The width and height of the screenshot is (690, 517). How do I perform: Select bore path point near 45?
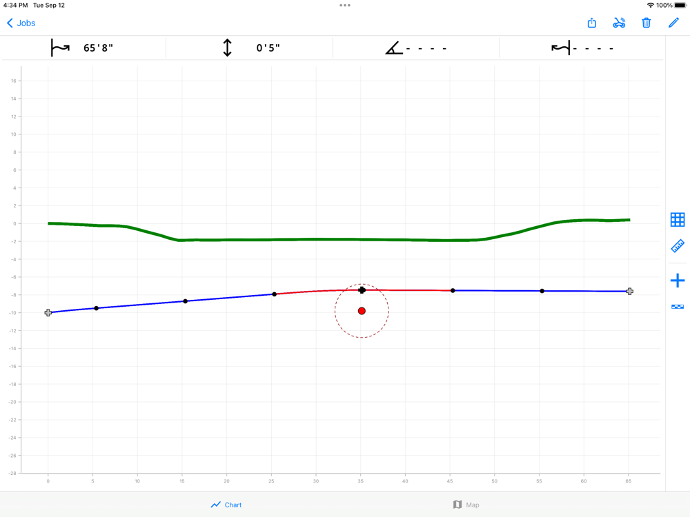[x=453, y=291]
